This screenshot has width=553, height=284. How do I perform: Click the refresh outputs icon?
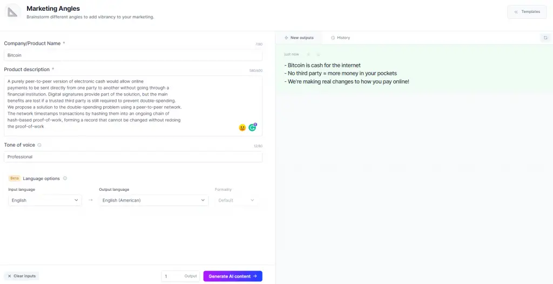(545, 38)
